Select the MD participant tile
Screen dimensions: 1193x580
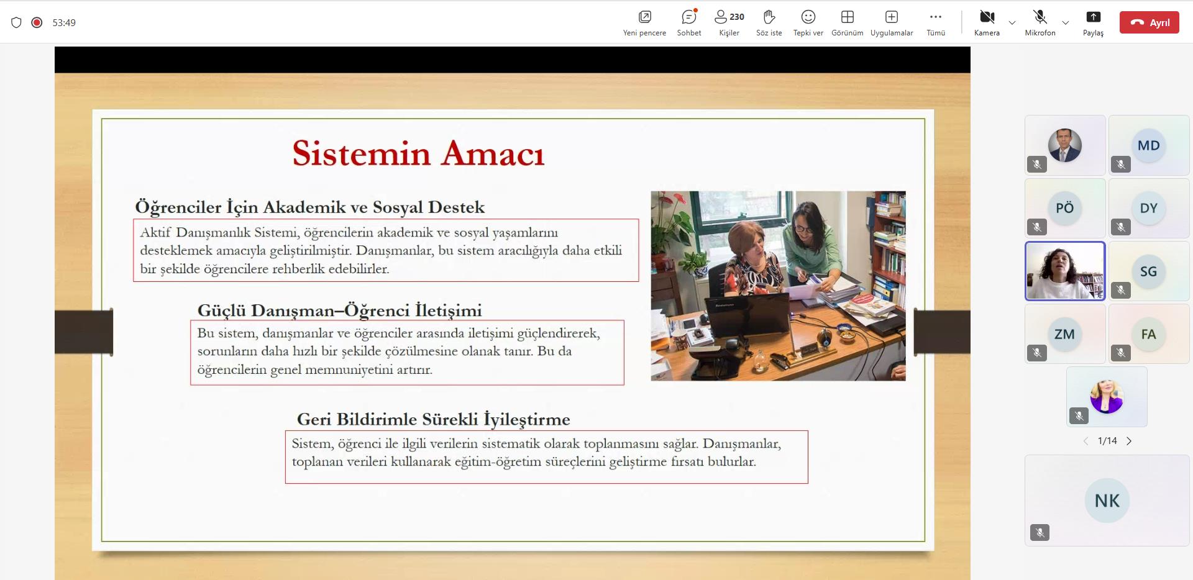click(x=1148, y=145)
